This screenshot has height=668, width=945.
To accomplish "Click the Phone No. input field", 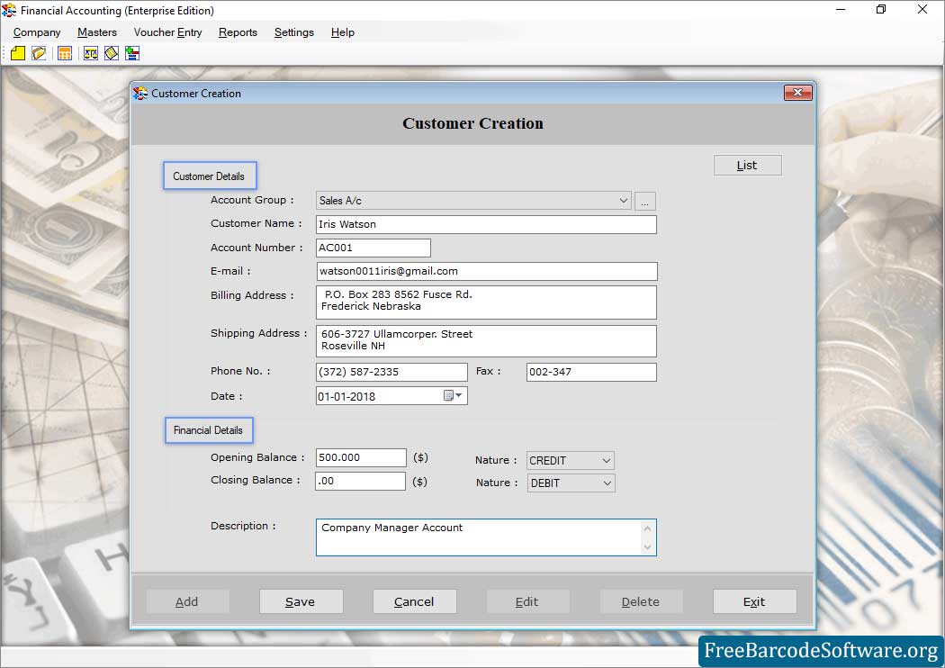I will (x=391, y=372).
